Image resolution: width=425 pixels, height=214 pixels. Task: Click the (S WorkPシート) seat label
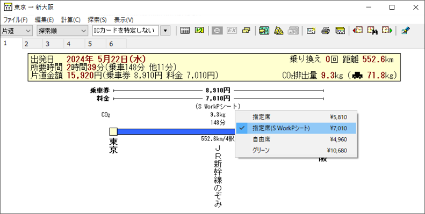coord(218,106)
